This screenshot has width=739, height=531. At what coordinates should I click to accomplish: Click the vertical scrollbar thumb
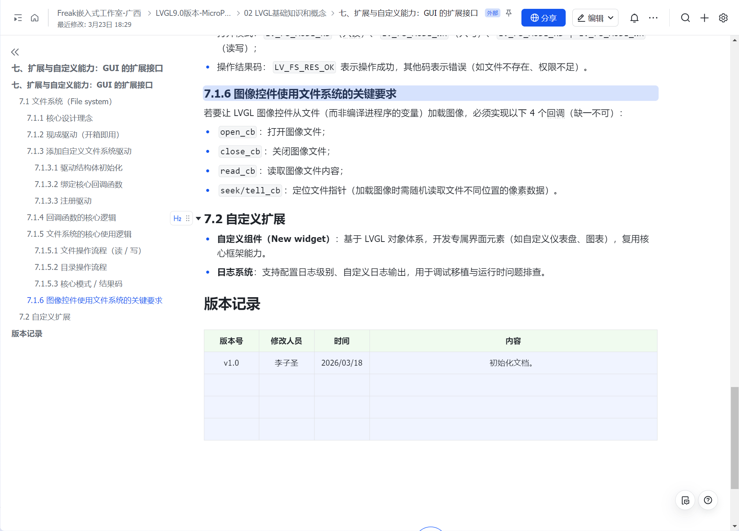pos(734,437)
